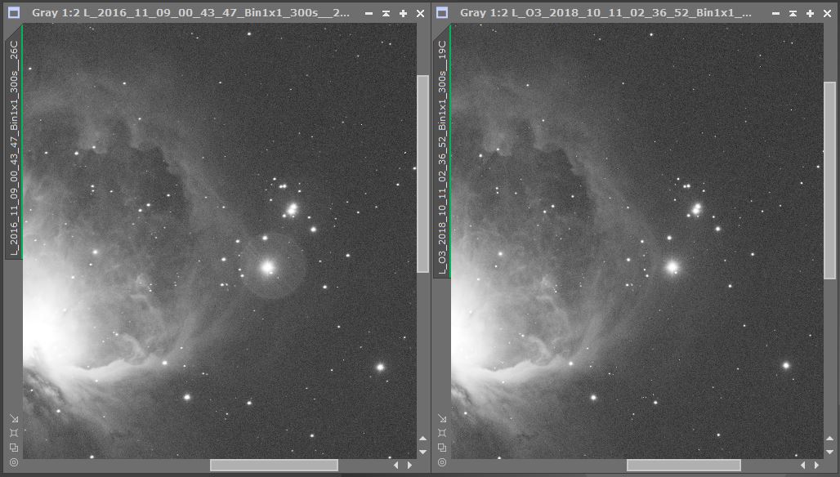Click the concentric circle icon in right window
Viewport: 840px width, 477px height.
(x=442, y=462)
